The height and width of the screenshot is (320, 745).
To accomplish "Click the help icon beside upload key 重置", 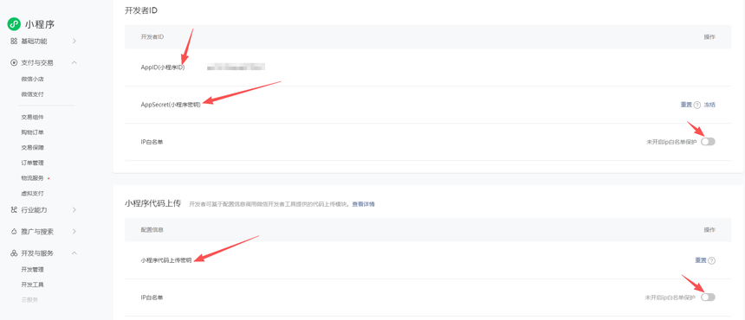I will tap(712, 260).
